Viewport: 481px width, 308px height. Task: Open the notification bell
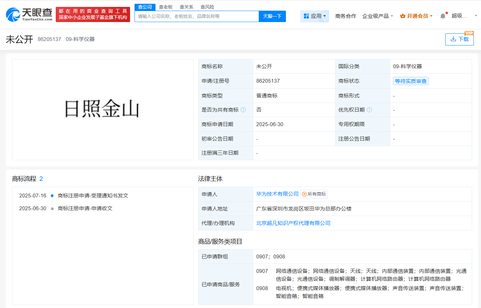coord(443,16)
